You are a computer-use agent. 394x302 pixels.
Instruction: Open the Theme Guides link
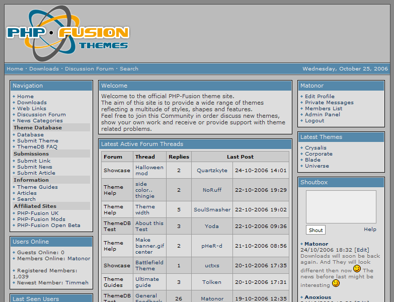point(37,187)
